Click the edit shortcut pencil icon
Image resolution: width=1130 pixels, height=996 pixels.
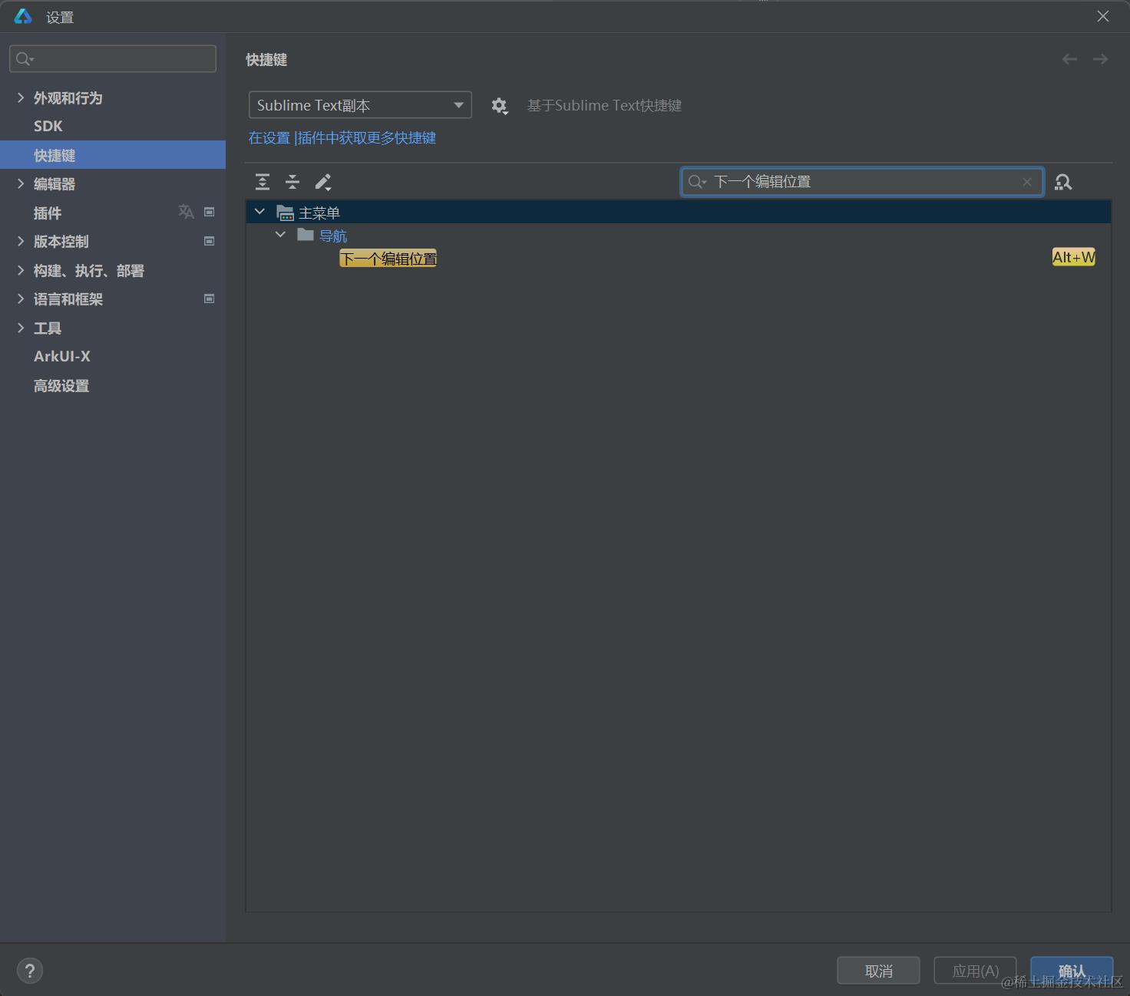(x=323, y=182)
